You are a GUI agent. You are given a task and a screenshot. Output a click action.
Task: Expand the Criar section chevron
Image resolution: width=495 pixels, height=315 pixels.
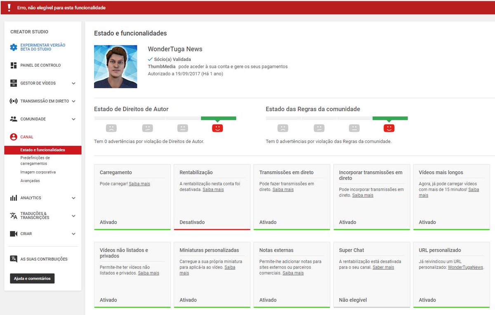(73, 234)
